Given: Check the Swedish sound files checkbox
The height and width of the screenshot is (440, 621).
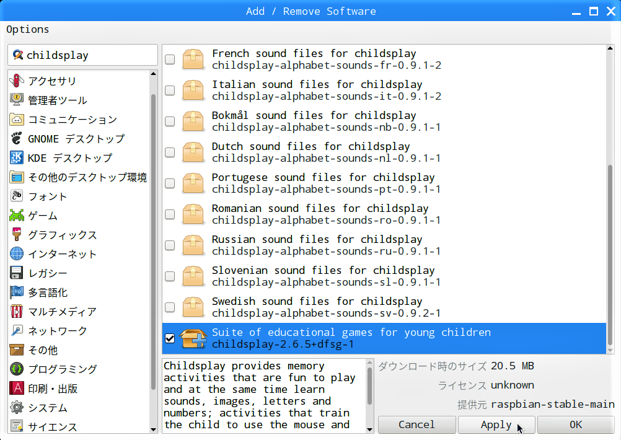Looking at the screenshot, I should (170, 307).
